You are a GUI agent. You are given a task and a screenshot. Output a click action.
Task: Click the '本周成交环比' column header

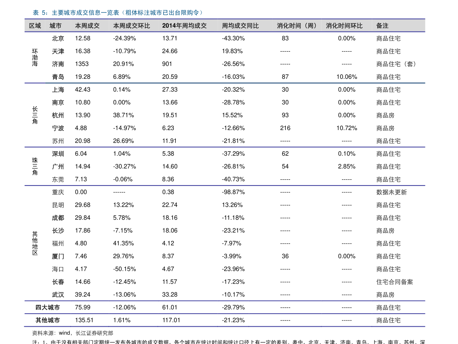point(132,26)
